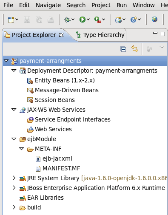Minimize the Project Explorer view

coord(155,33)
